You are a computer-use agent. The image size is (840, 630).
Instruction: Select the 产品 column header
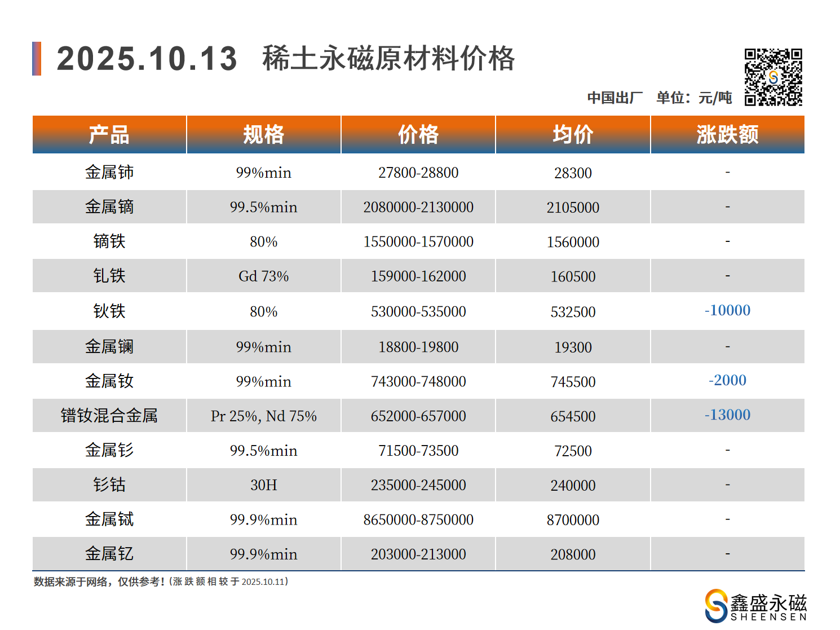coord(109,135)
